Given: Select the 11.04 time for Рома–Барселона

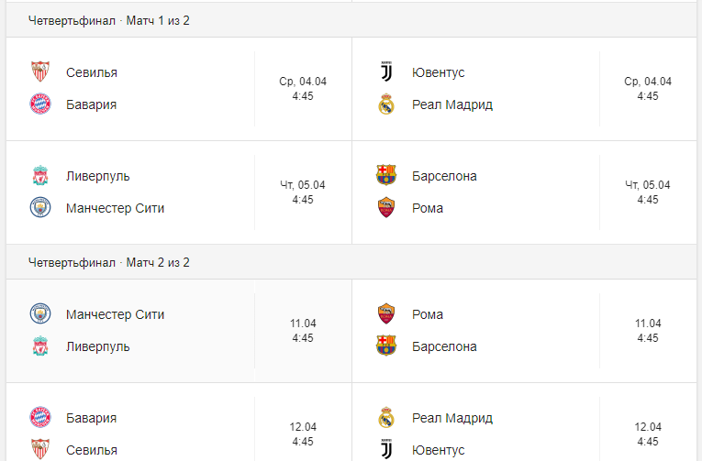Looking at the screenshot, I should 648,324.
